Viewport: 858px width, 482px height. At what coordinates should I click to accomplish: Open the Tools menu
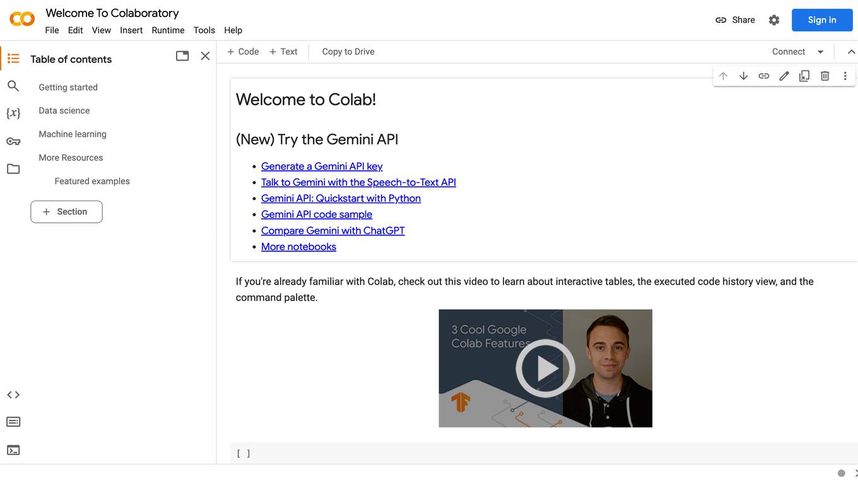[x=204, y=30]
